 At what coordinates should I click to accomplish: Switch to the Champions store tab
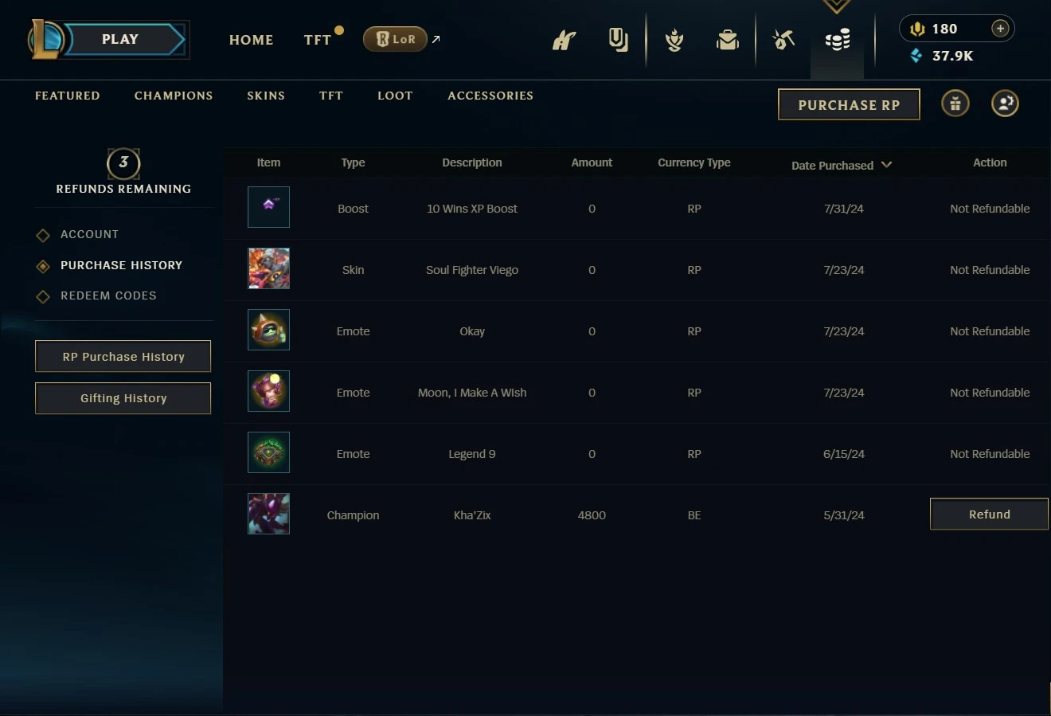tap(174, 96)
